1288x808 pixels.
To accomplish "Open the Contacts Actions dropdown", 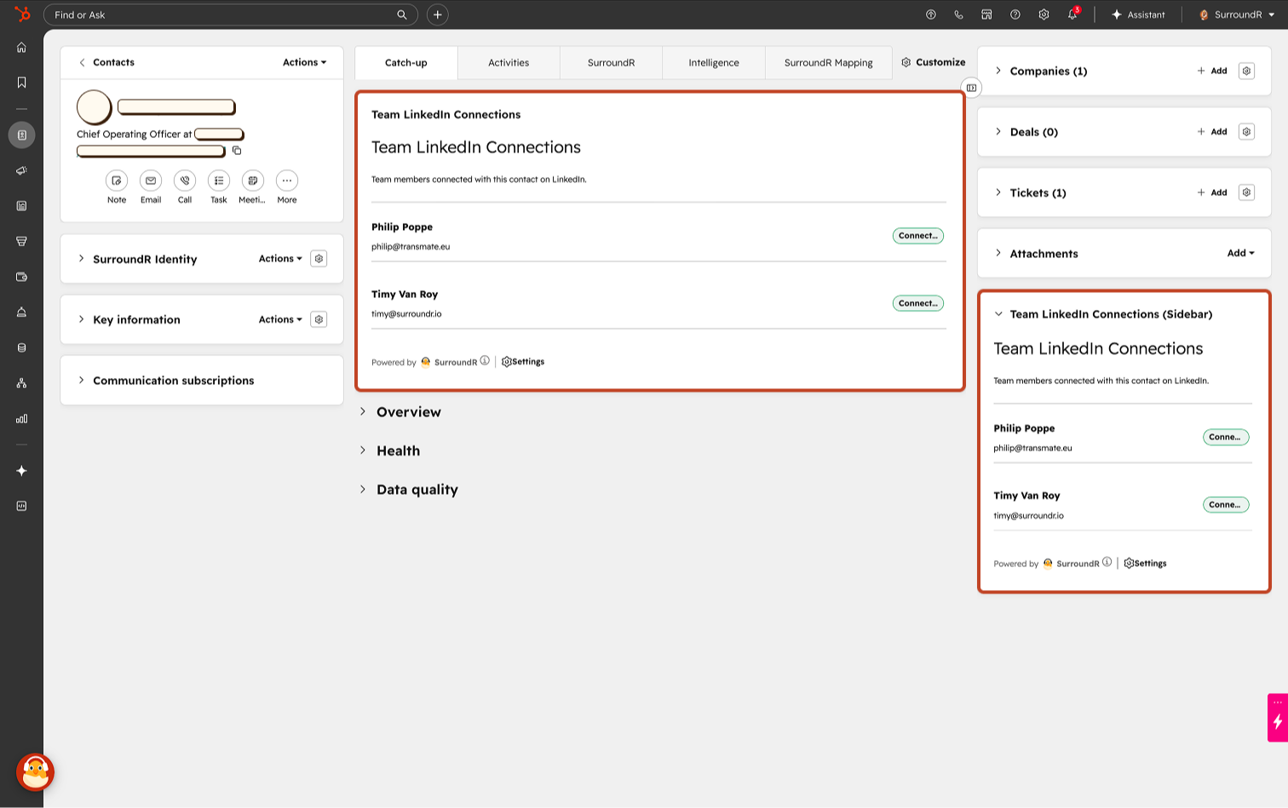I will tap(304, 62).
